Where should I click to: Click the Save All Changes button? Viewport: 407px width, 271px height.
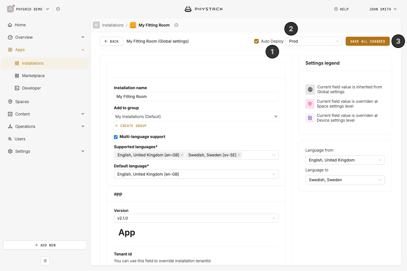(368, 41)
